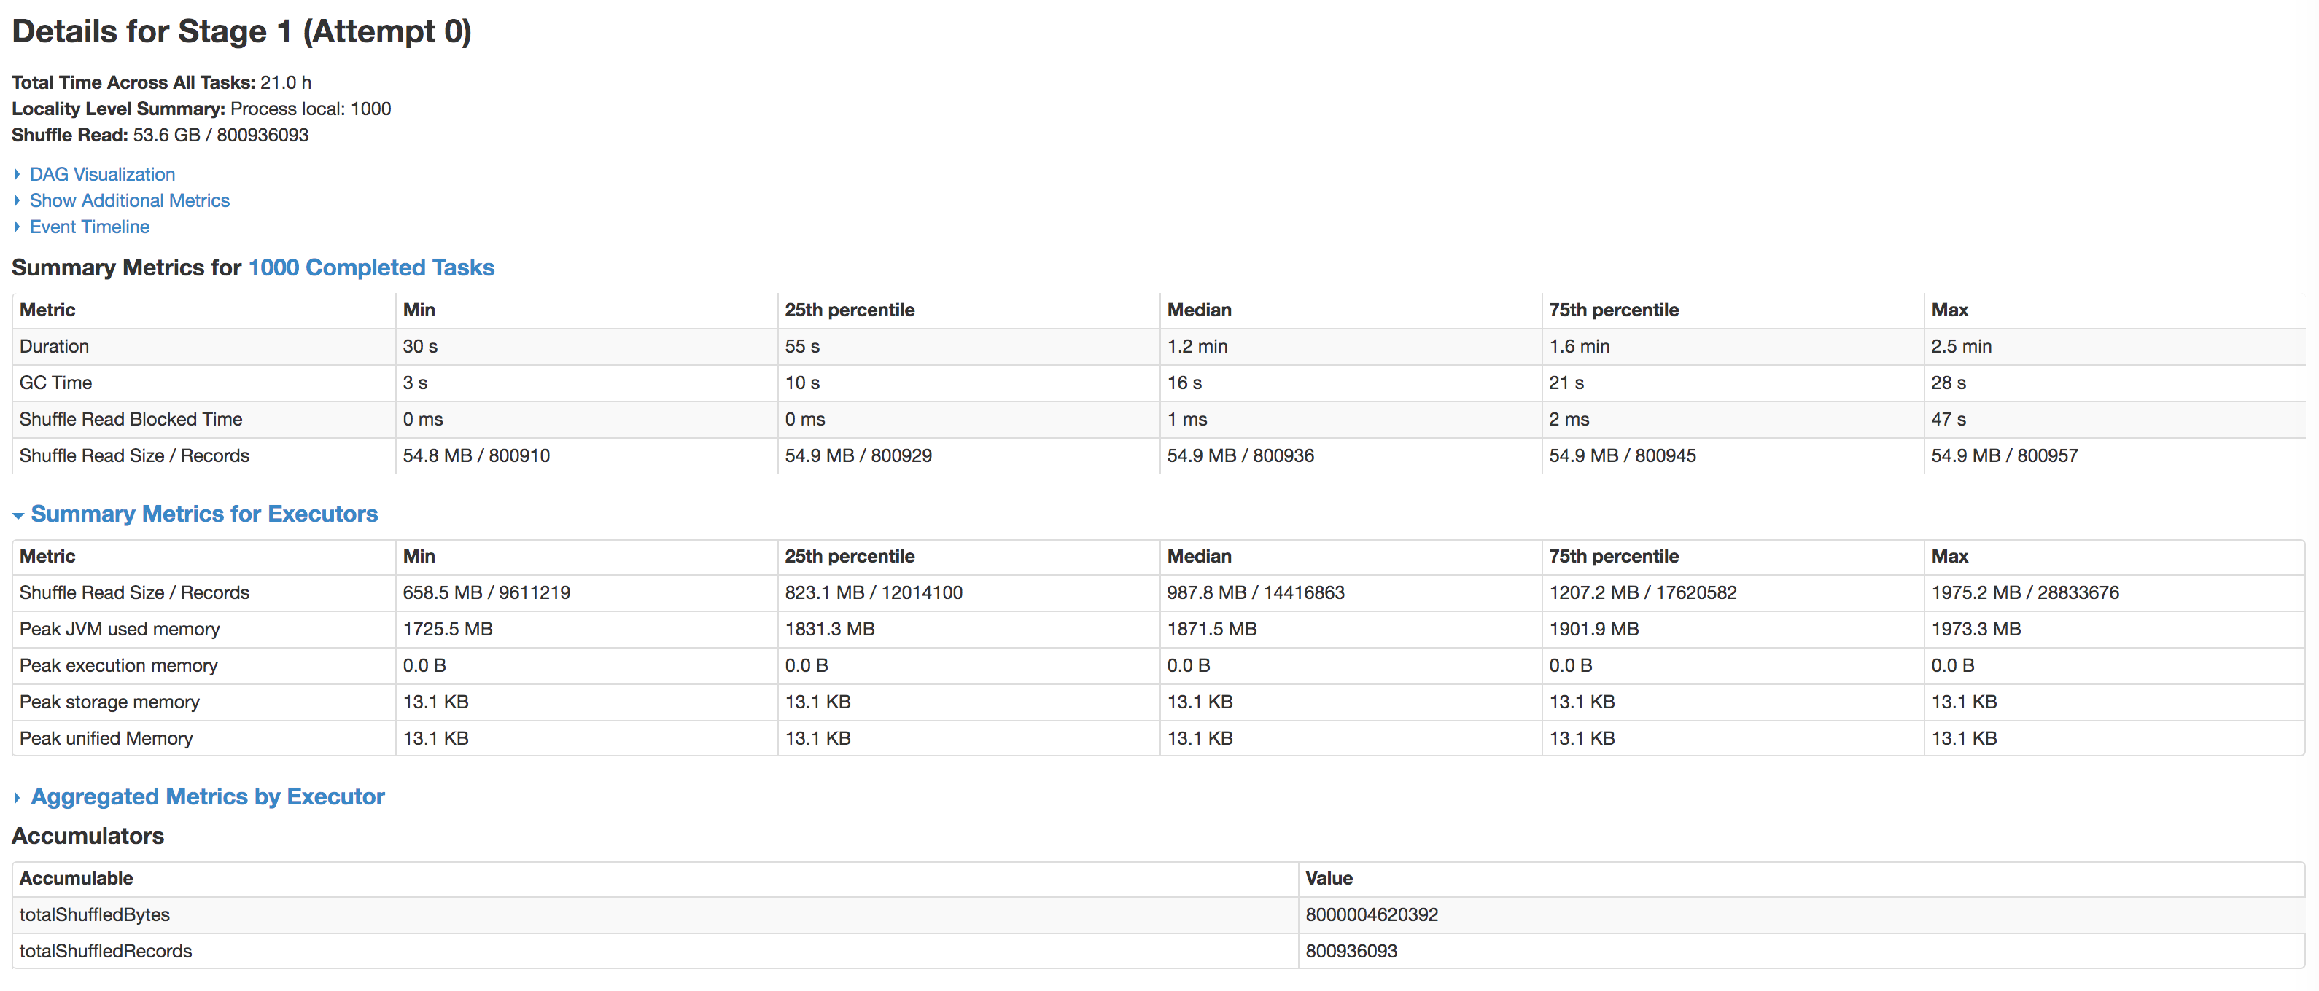Screen dimensions: 2319x991
Task: Click the Show Additional Metrics link
Action: coord(129,200)
